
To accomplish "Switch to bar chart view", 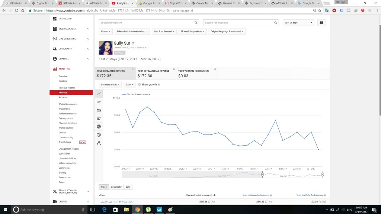I will 99,118.
